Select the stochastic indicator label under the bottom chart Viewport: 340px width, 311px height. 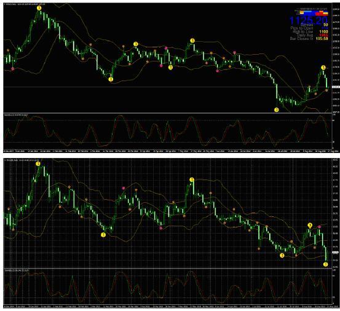click(17, 270)
